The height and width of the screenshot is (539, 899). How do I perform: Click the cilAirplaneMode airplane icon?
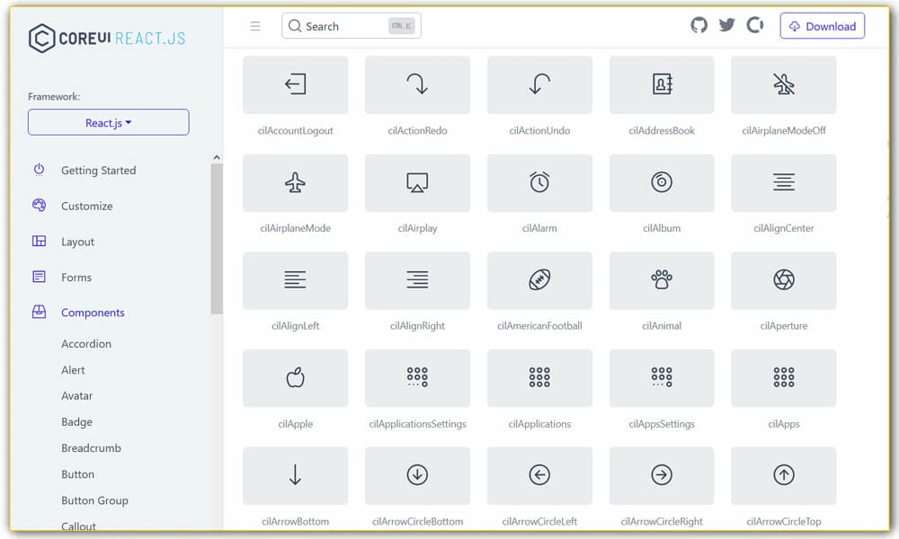click(x=295, y=182)
